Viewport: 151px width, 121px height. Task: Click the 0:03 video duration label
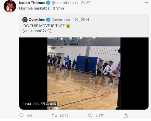point(27,104)
